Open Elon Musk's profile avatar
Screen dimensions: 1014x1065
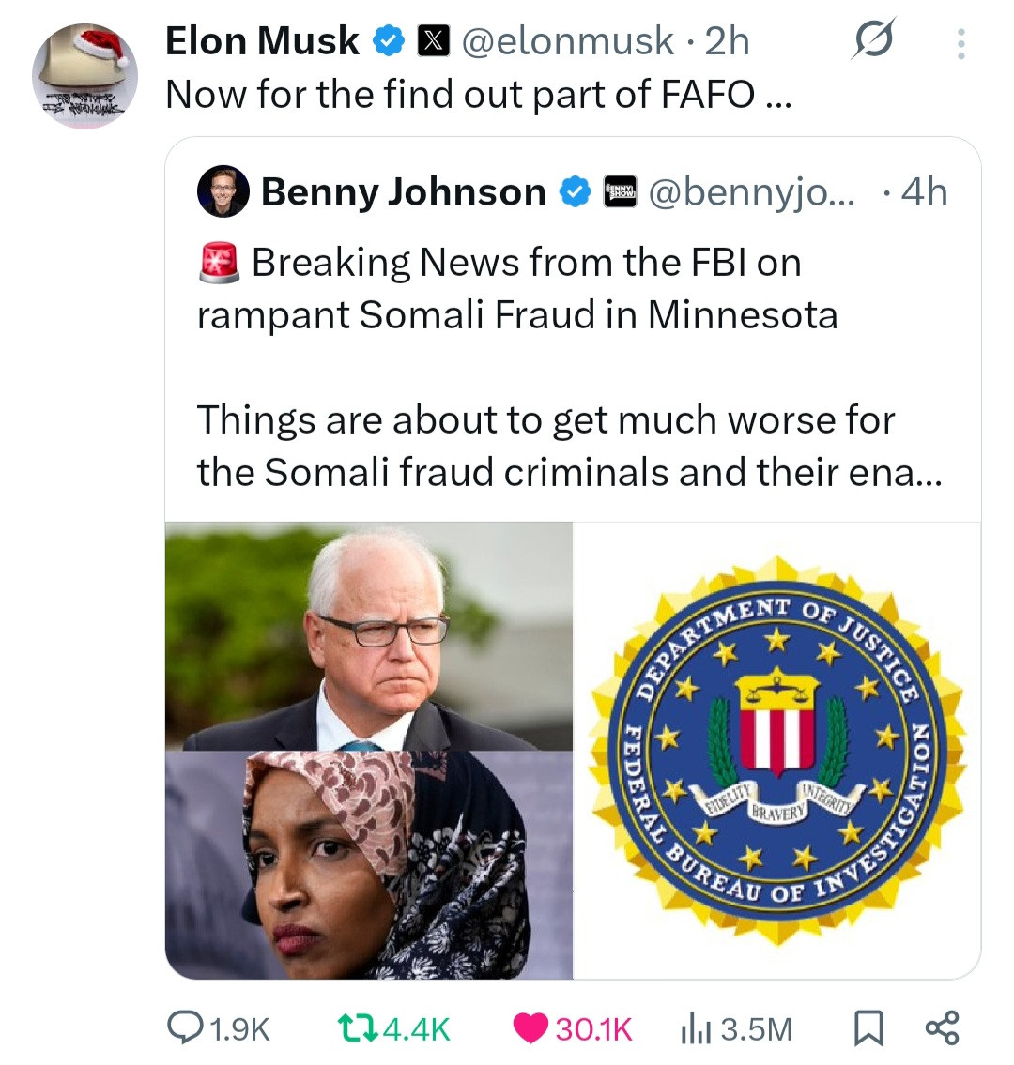coord(84,75)
